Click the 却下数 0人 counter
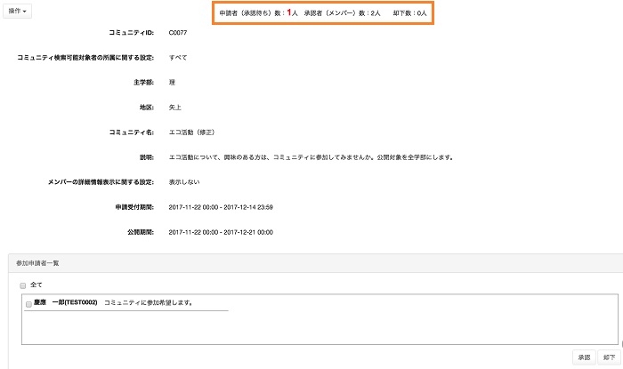623x369 pixels. (x=409, y=13)
